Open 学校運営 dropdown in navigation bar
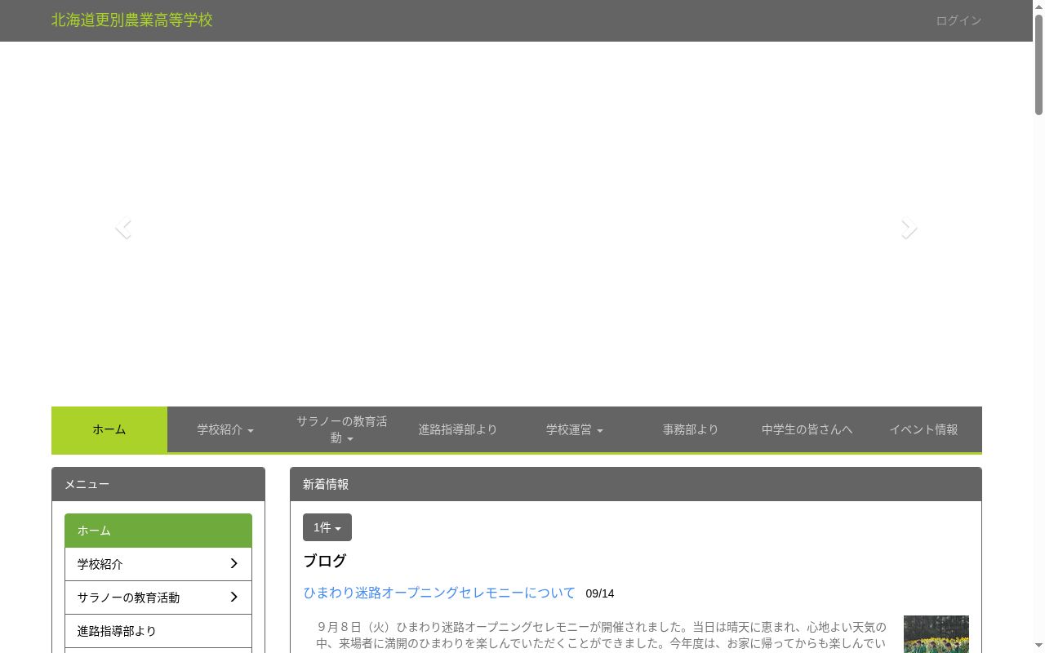This screenshot has width=1045, height=653. 575,429
